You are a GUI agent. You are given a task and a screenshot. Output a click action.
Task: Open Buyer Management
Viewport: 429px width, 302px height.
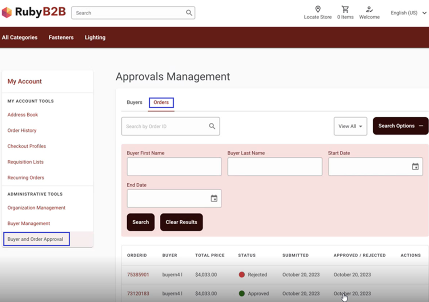click(29, 223)
